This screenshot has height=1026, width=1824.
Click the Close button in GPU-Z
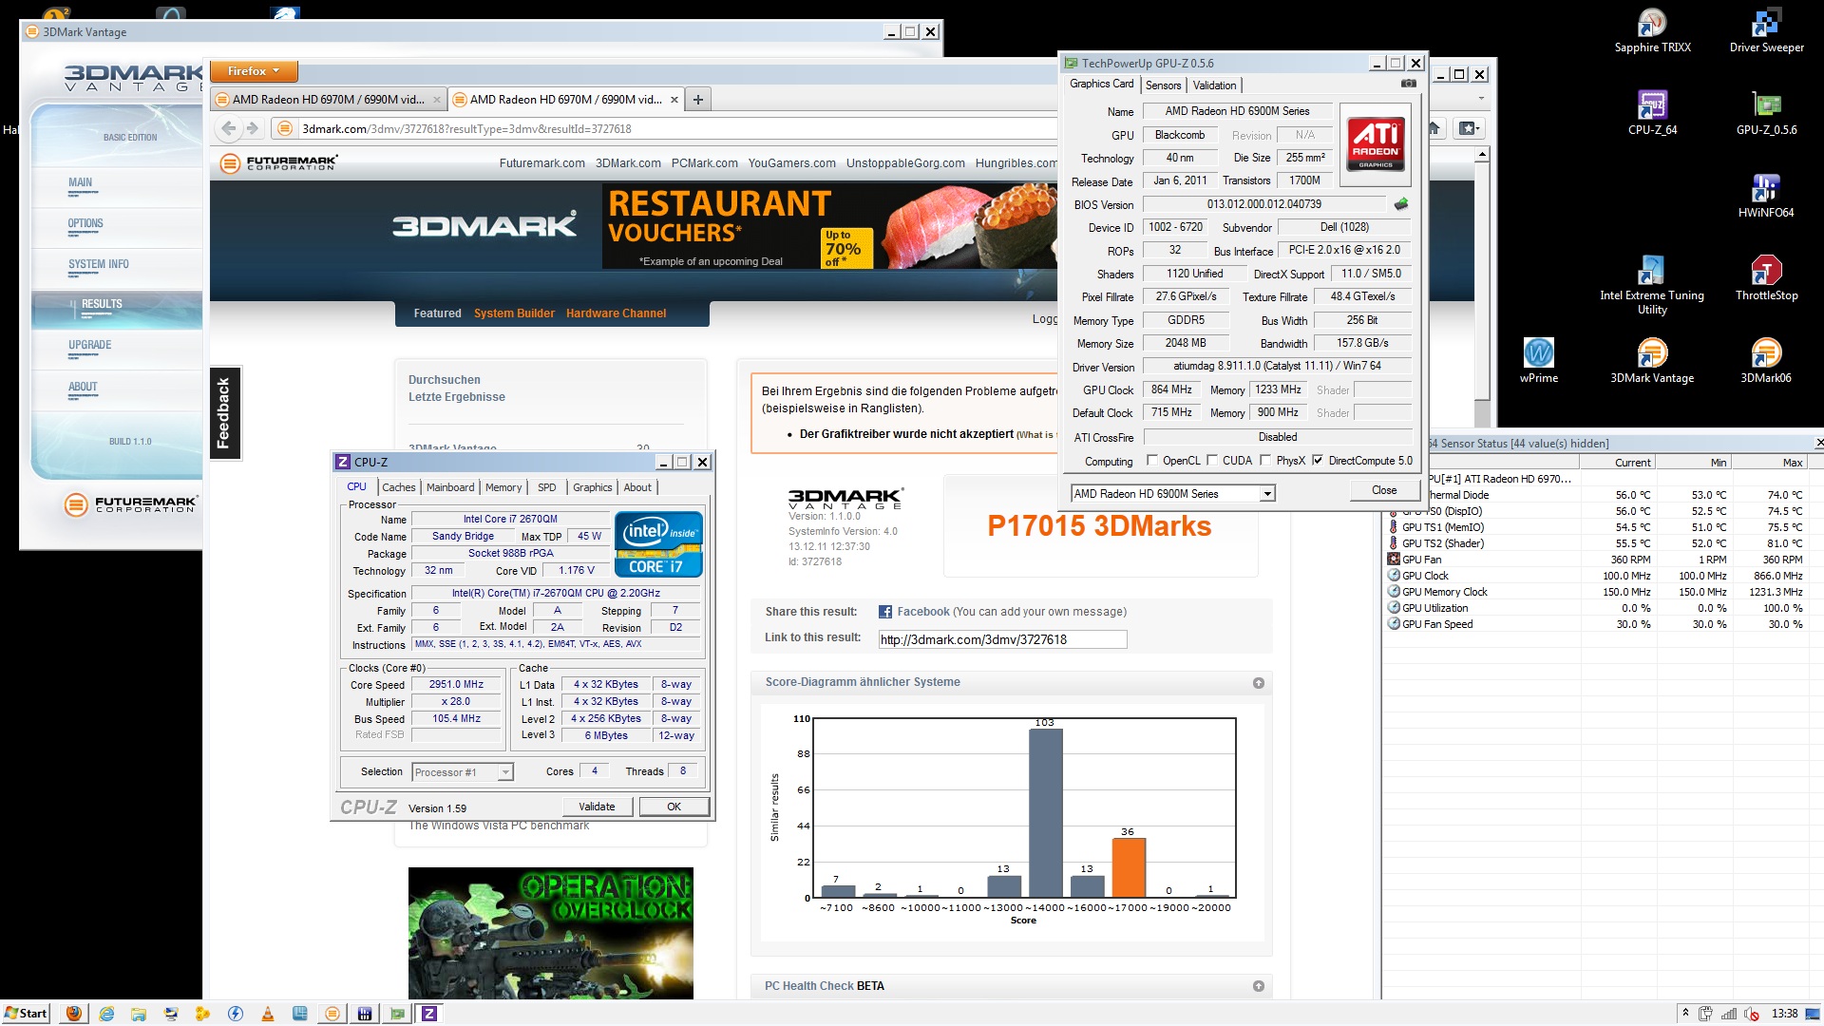pyautogui.click(x=1384, y=490)
